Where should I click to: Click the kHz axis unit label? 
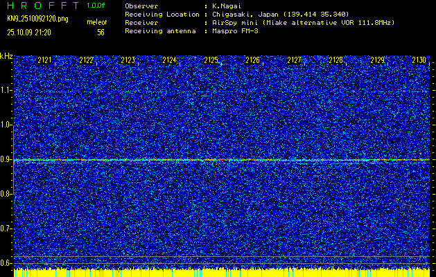(6, 56)
